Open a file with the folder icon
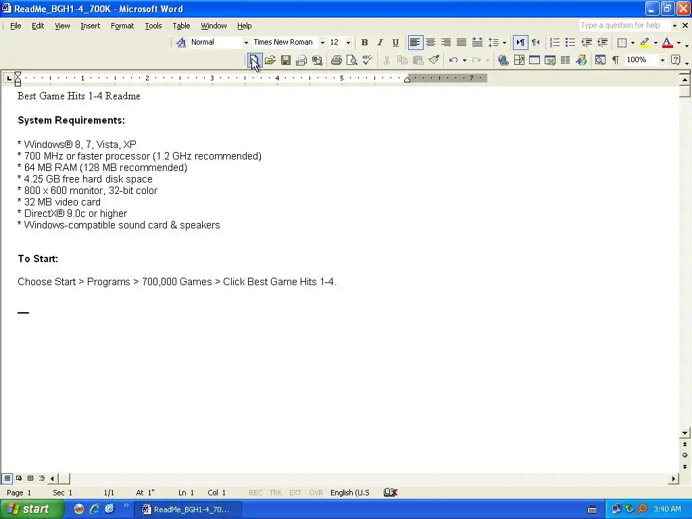The image size is (692, 519). [270, 60]
